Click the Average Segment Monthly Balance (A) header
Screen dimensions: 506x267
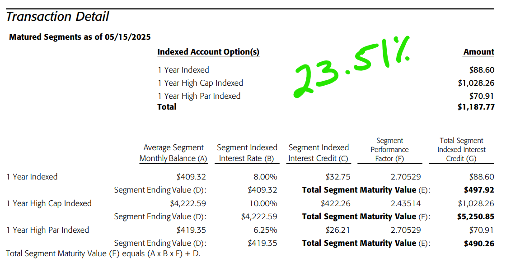(173, 153)
